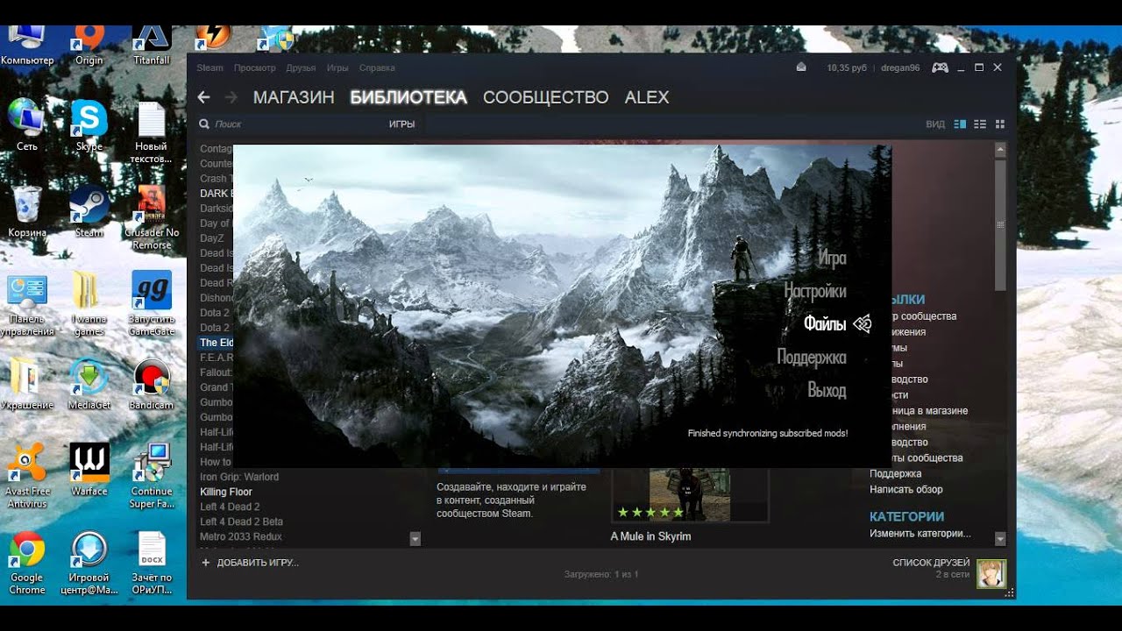Open A Mule in Skyrim thumbnail

tap(690, 495)
